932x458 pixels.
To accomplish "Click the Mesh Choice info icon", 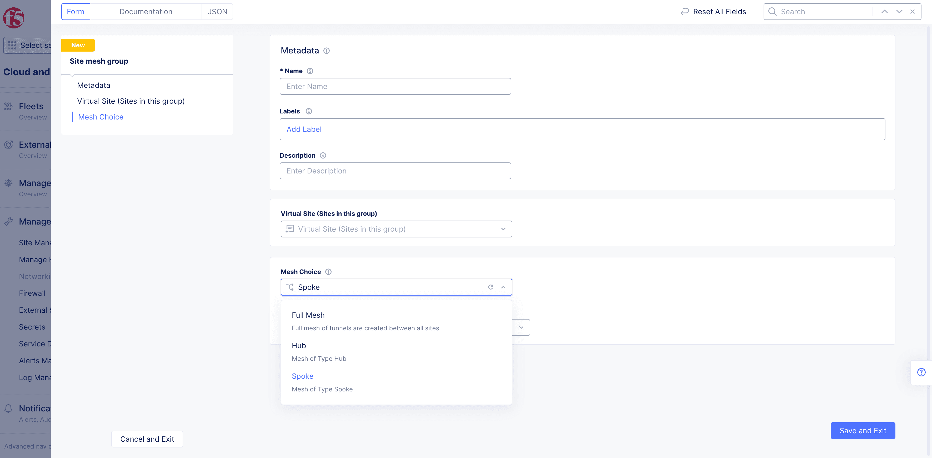I will coord(328,272).
